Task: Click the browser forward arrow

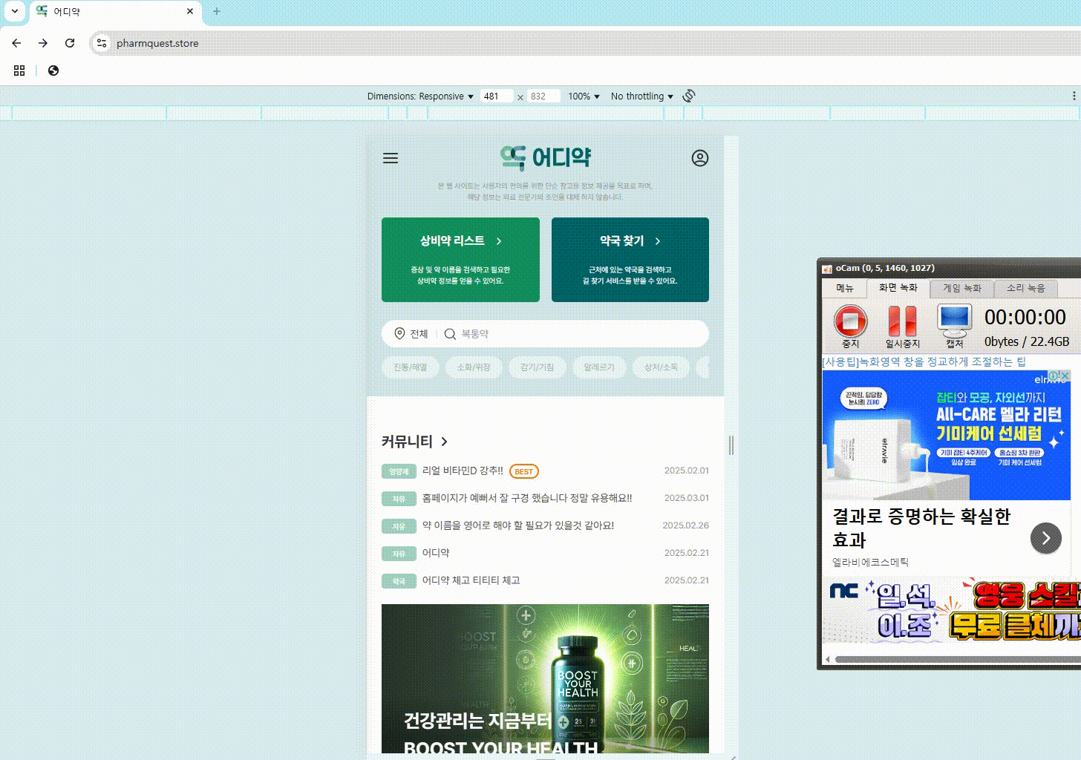Action: click(43, 43)
